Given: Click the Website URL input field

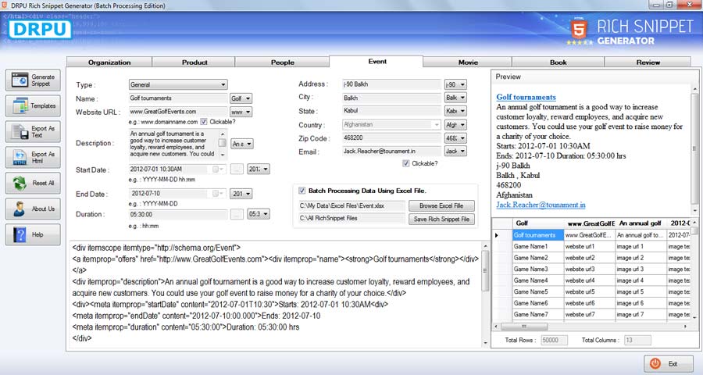Looking at the screenshot, I should [178, 111].
